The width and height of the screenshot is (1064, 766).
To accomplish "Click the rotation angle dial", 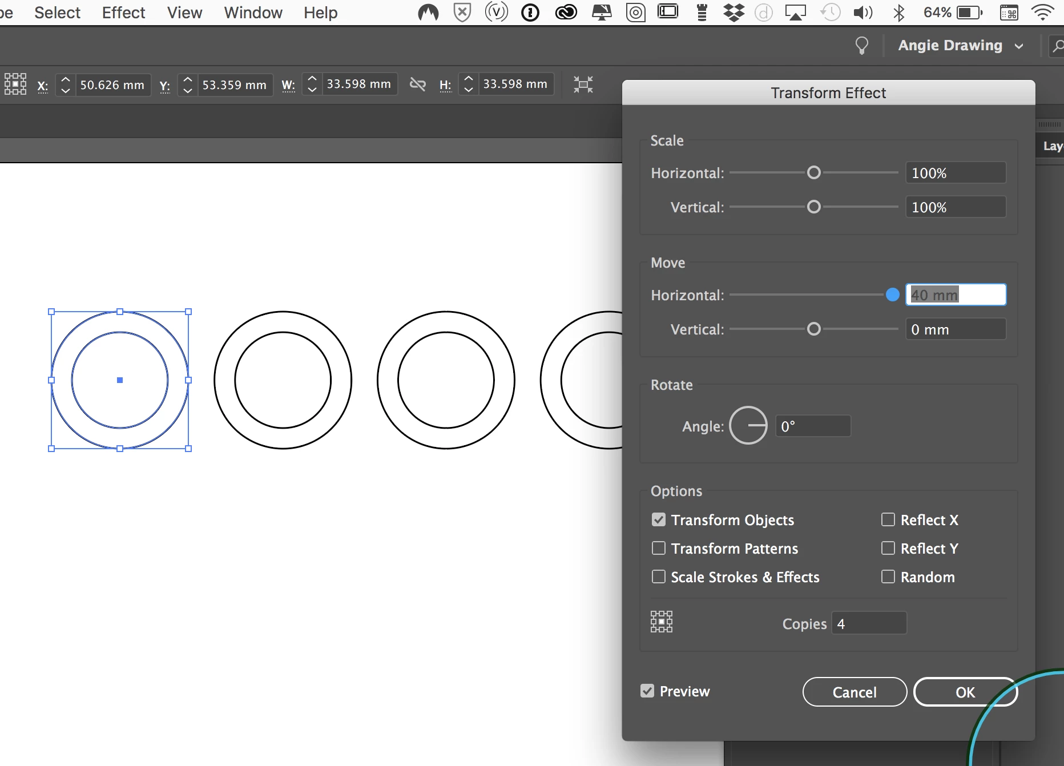I will (x=748, y=425).
